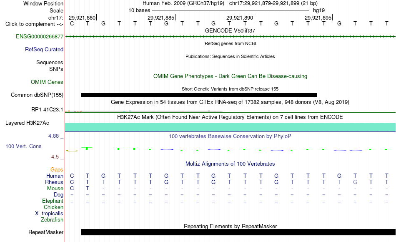Click the hg19 label beside scale bar

pos(319,10)
